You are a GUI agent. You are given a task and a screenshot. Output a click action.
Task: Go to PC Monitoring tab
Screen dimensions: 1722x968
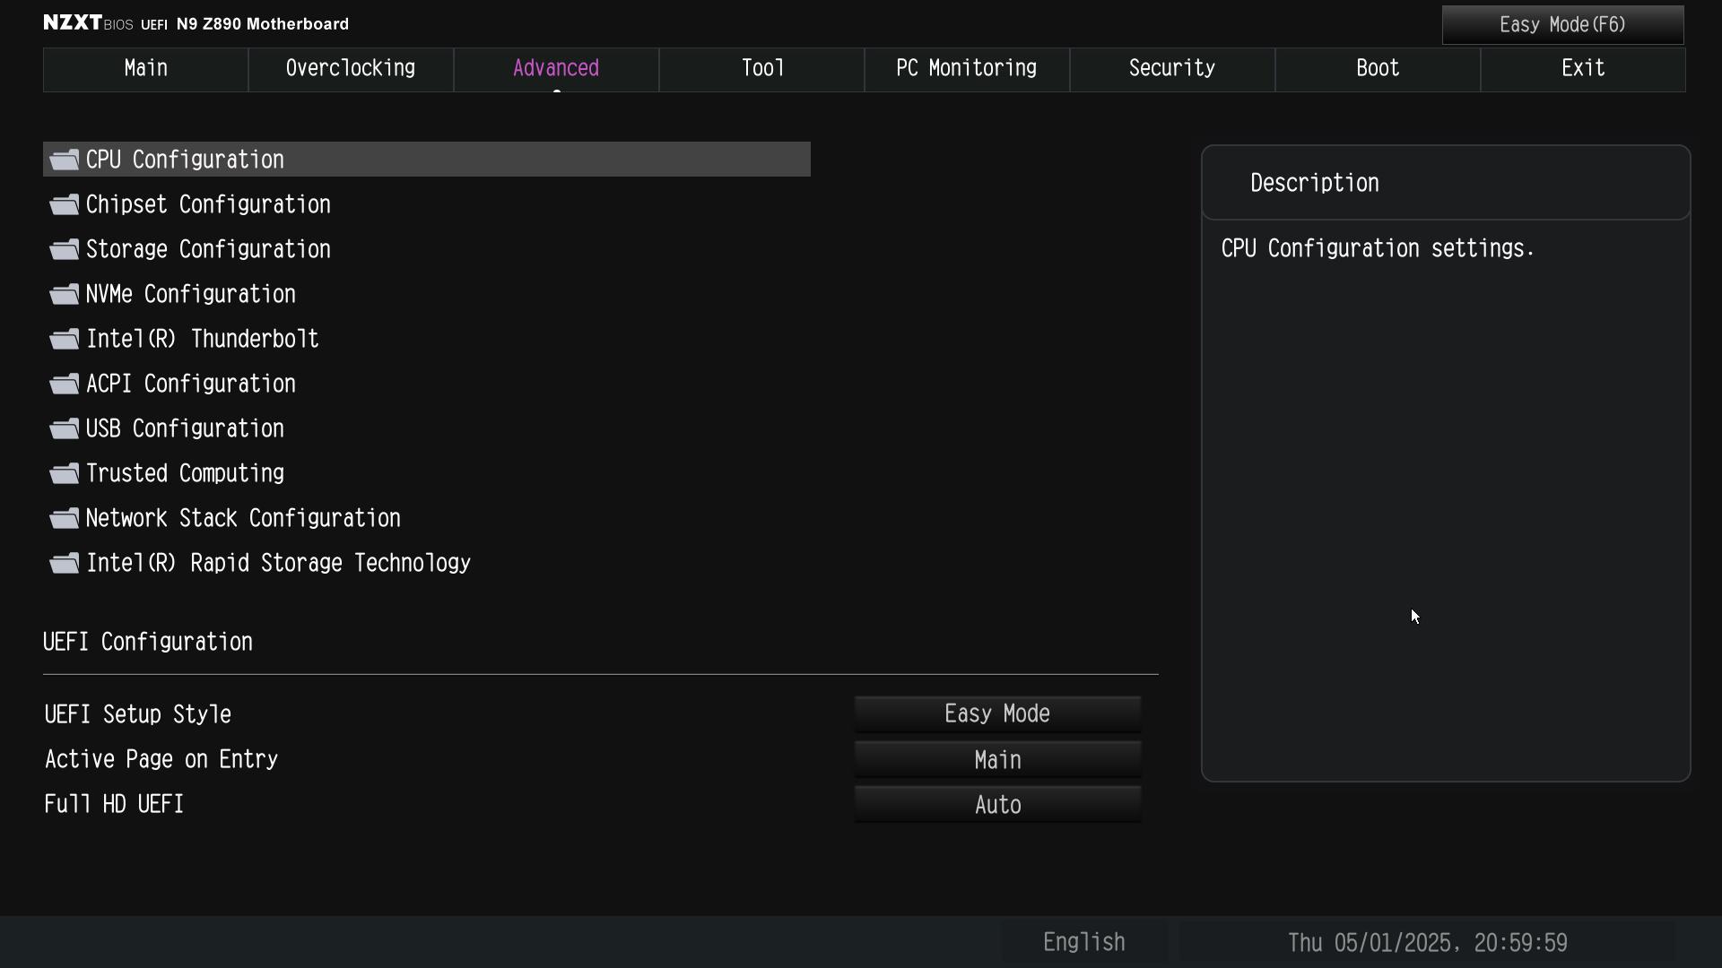(967, 69)
